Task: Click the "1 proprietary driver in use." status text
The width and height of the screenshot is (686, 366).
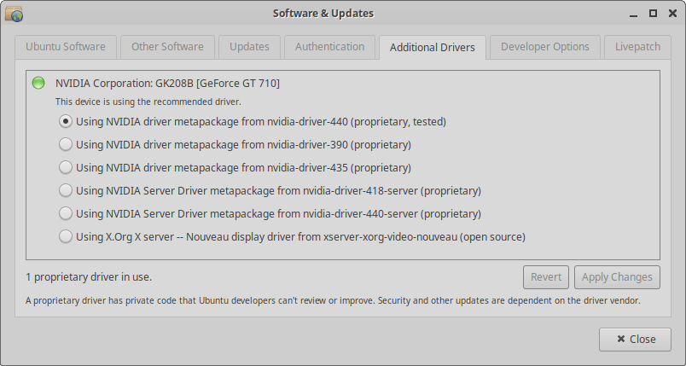Action: pyautogui.click(x=89, y=276)
